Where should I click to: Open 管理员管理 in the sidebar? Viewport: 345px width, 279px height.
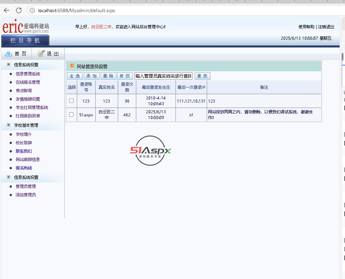pyautogui.click(x=26, y=187)
